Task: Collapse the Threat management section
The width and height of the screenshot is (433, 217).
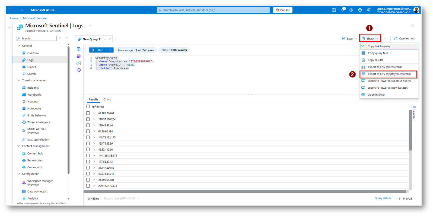Action: click(x=19, y=81)
